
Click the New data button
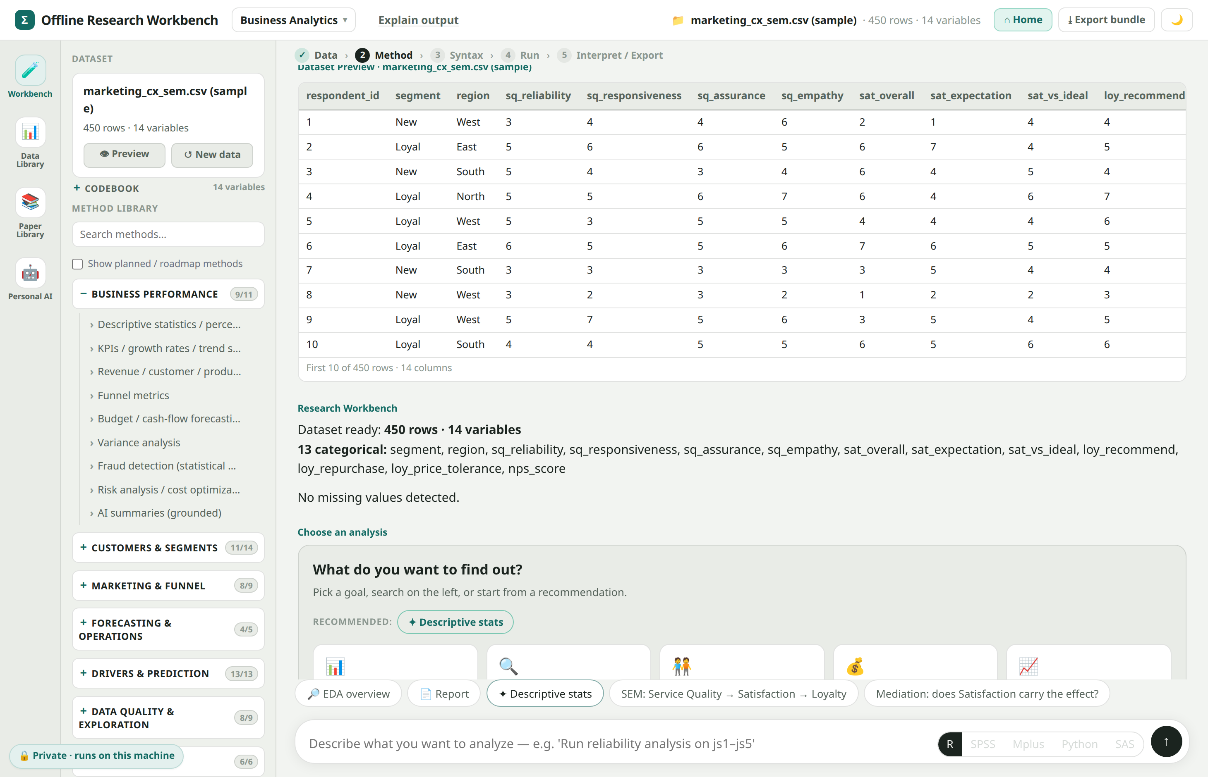coord(212,155)
